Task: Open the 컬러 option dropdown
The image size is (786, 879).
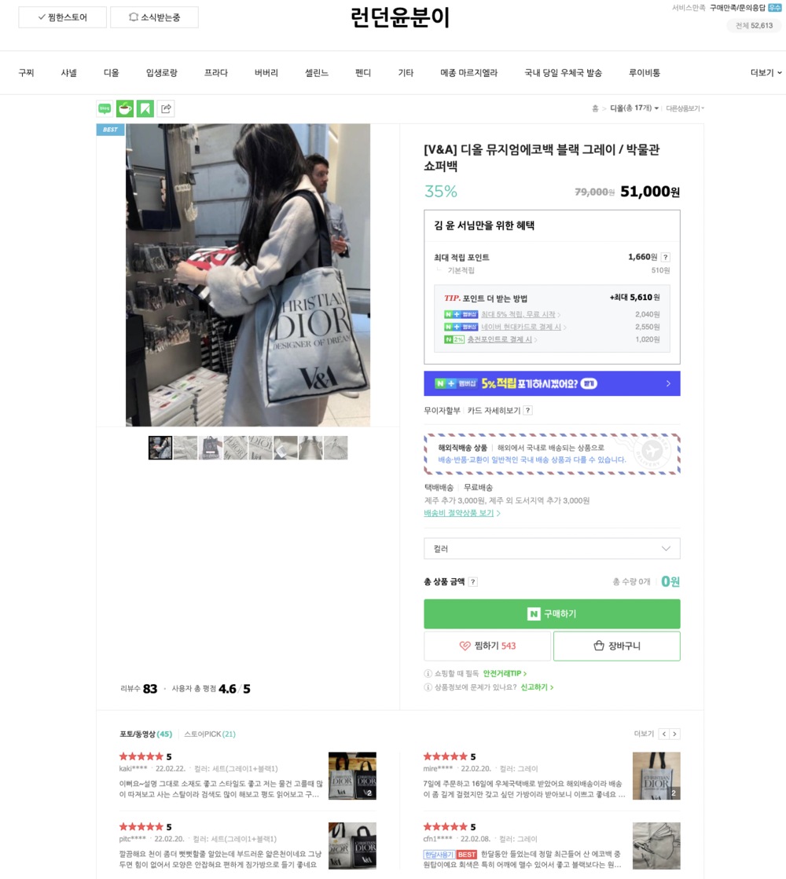Action: click(x=552, y=548)
